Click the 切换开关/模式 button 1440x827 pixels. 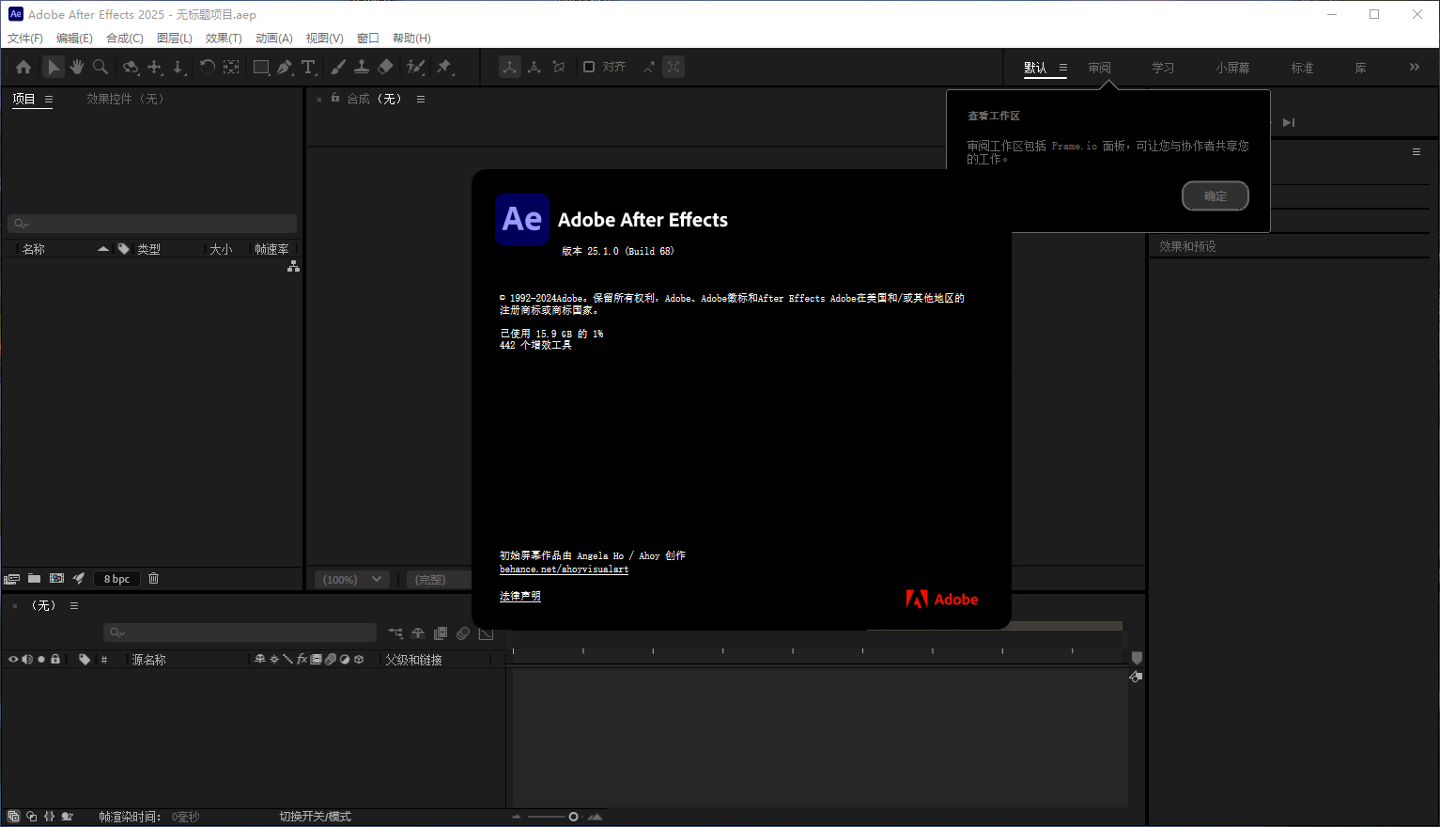[315, 817]
